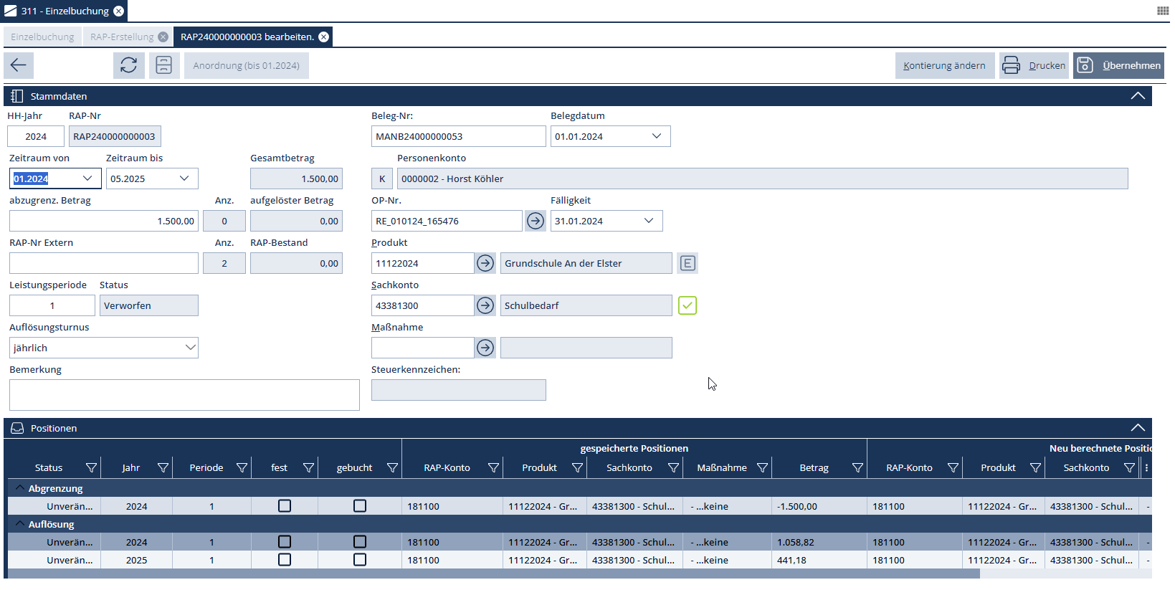Viewport: 1175px width, 590px height.
Task: Open Sachkonto lookup arrow beside 43381300
Action: (485, 305)
